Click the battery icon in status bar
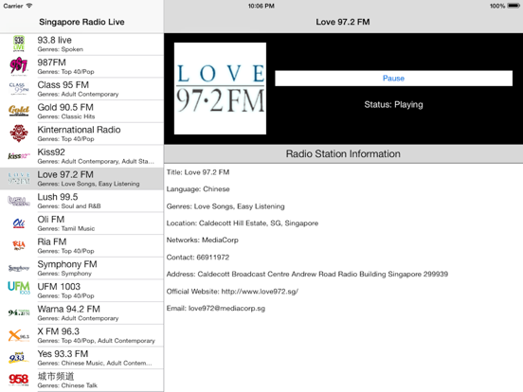 pyautogui.click(x=513, y=6)
